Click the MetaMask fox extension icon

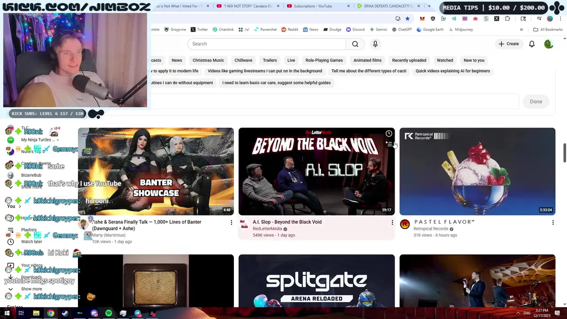click(422, 19)
